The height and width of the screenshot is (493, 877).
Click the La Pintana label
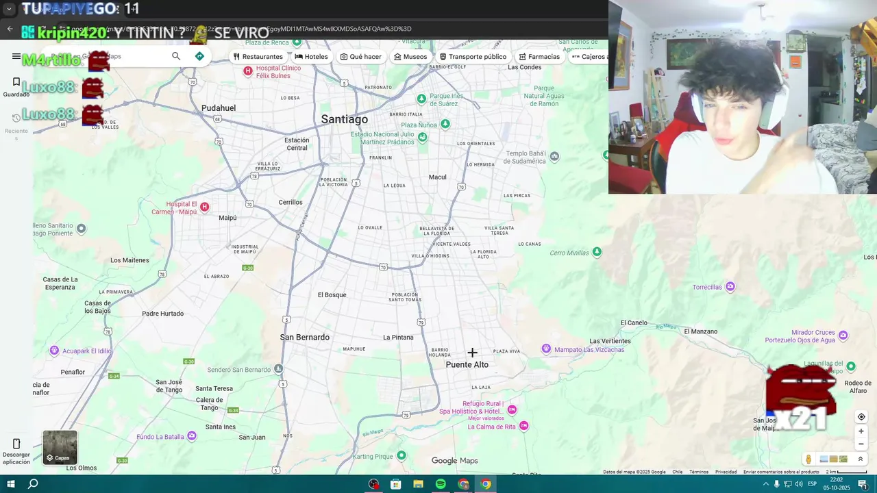tap(398, 338)
